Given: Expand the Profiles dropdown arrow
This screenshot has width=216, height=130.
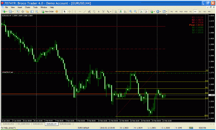Looking at the screenshot, I should point(13,12).
